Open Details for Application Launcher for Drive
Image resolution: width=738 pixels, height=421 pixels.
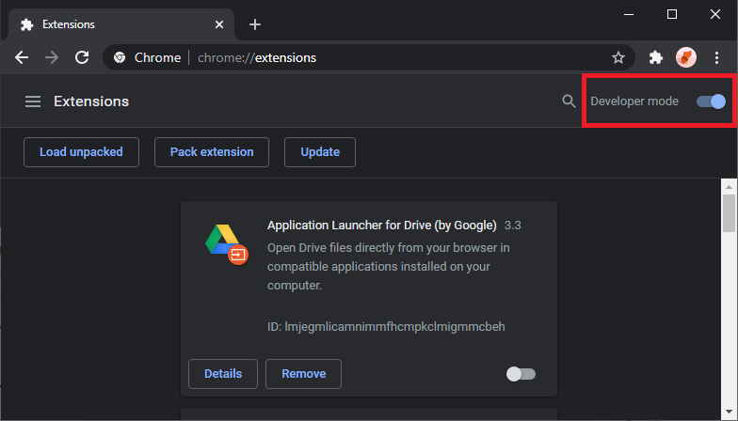point(223,374)
